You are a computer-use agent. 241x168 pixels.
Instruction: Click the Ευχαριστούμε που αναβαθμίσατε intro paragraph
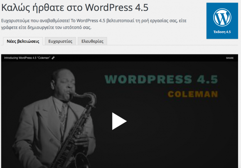click(94, 24)
